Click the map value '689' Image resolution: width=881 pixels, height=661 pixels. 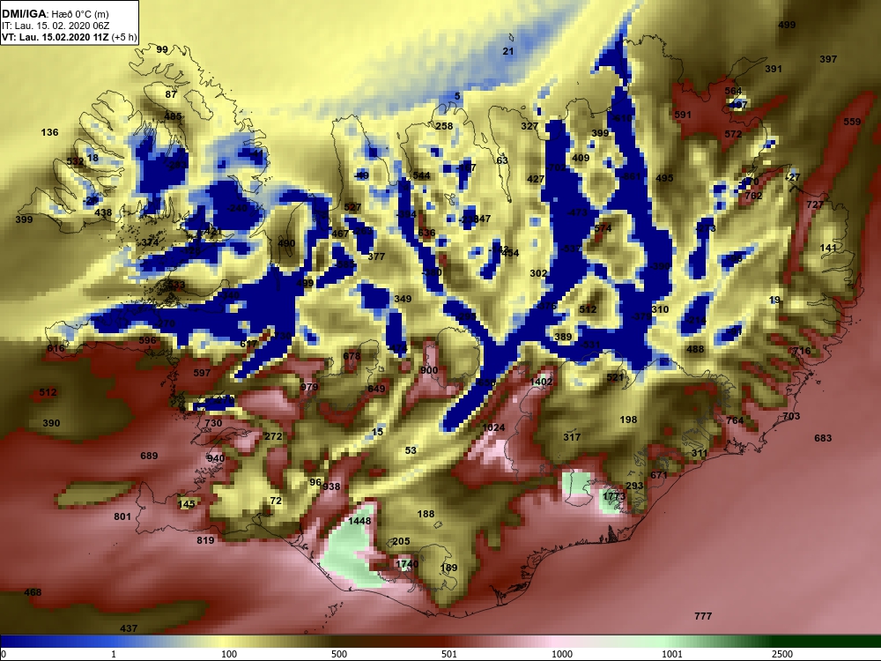149,456
